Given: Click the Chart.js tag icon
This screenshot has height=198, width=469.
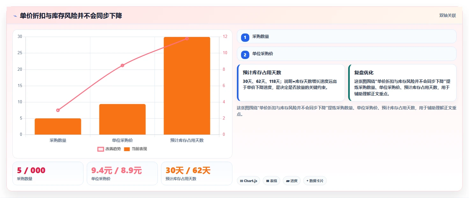Looking at the screenshot, I should (x=241, y=181).
